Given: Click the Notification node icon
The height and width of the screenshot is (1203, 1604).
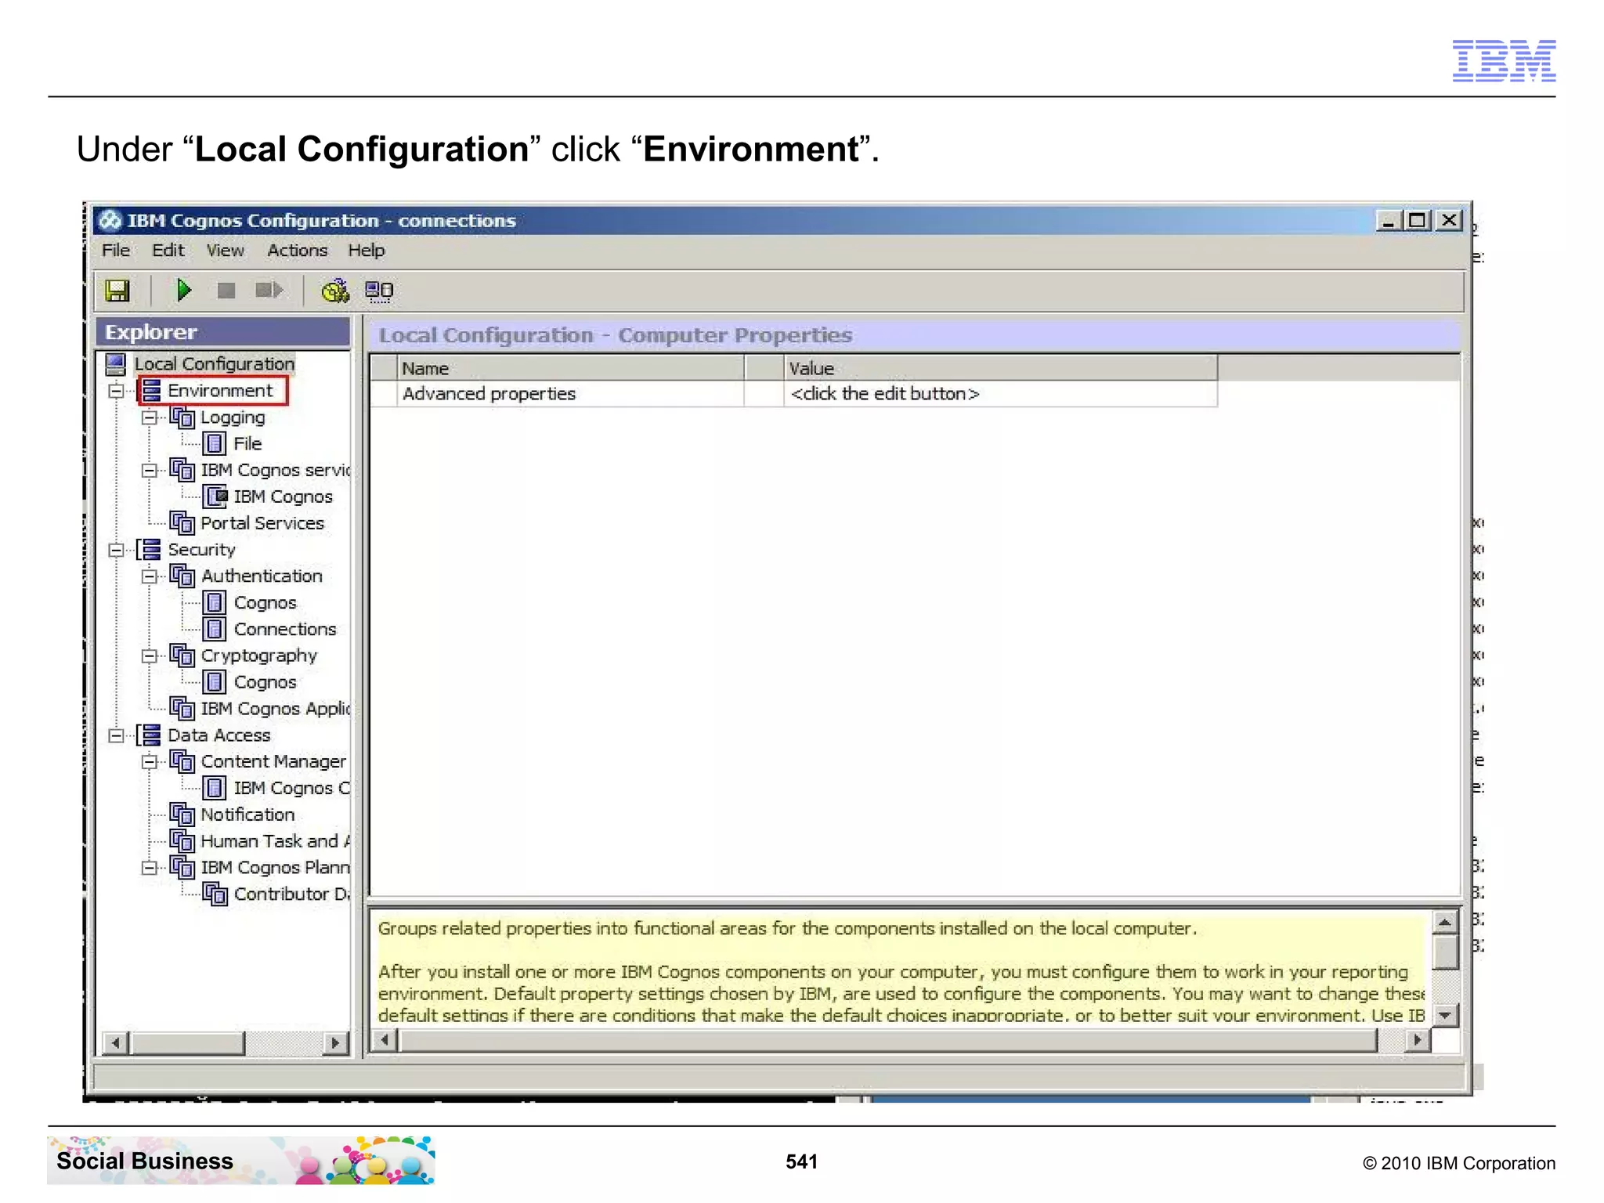Looking at the screenshot, I should [182, 815].
